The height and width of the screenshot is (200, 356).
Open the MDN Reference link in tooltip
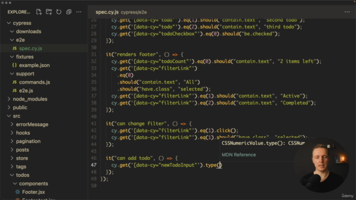[x=239, y=154]
